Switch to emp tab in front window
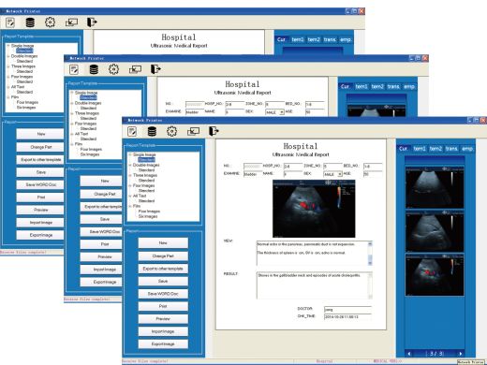The height and width of the screenshot is (365, 487). 467,149
